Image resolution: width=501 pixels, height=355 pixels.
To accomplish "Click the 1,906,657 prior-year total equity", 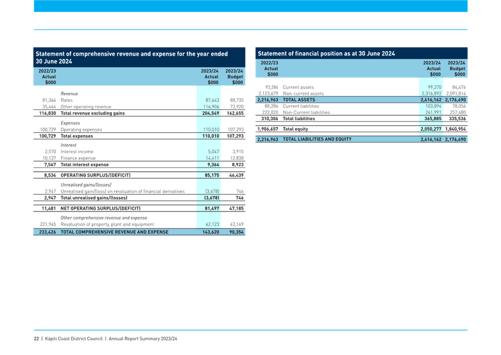I will [x=268, y=129].
